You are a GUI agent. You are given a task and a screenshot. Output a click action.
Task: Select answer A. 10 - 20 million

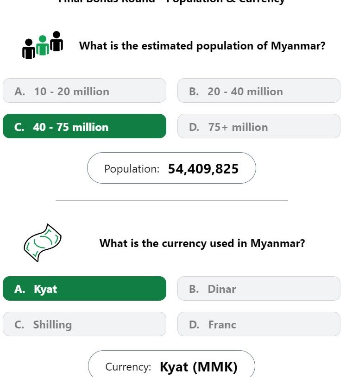coord(84,91)
